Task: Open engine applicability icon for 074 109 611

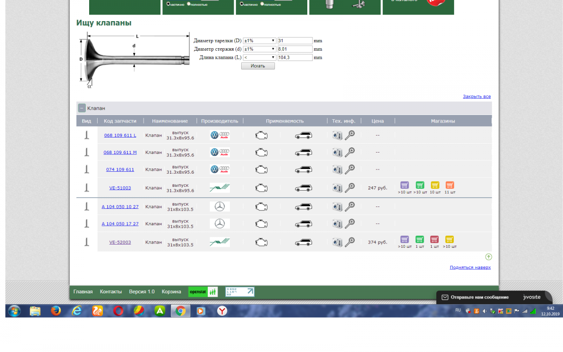Action: (x=261, y=169)
